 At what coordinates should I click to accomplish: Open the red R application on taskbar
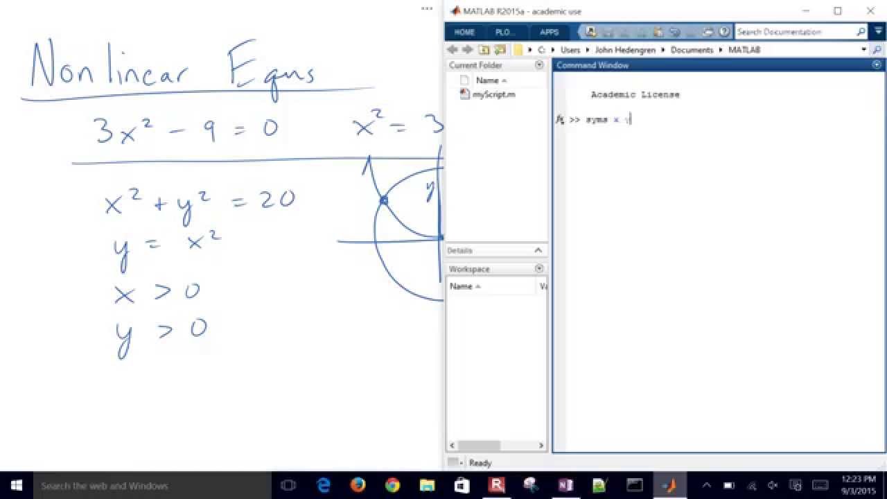(x=496, y=485)
